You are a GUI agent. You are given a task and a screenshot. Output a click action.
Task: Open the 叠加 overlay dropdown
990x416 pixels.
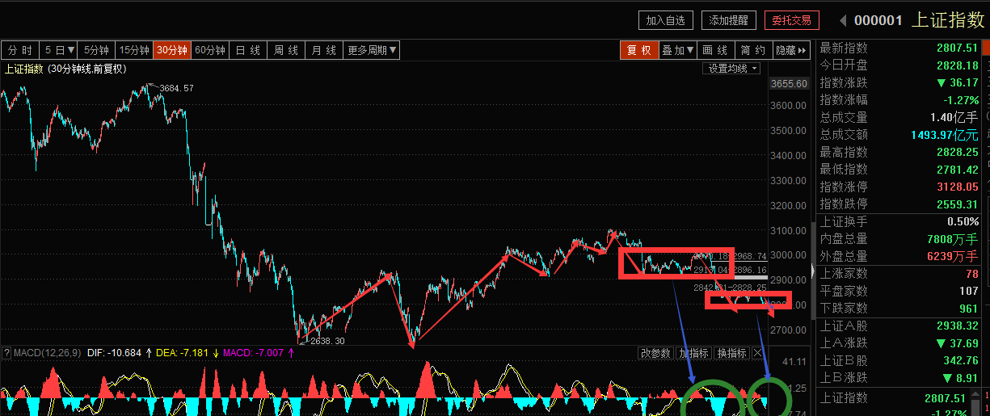677,50
